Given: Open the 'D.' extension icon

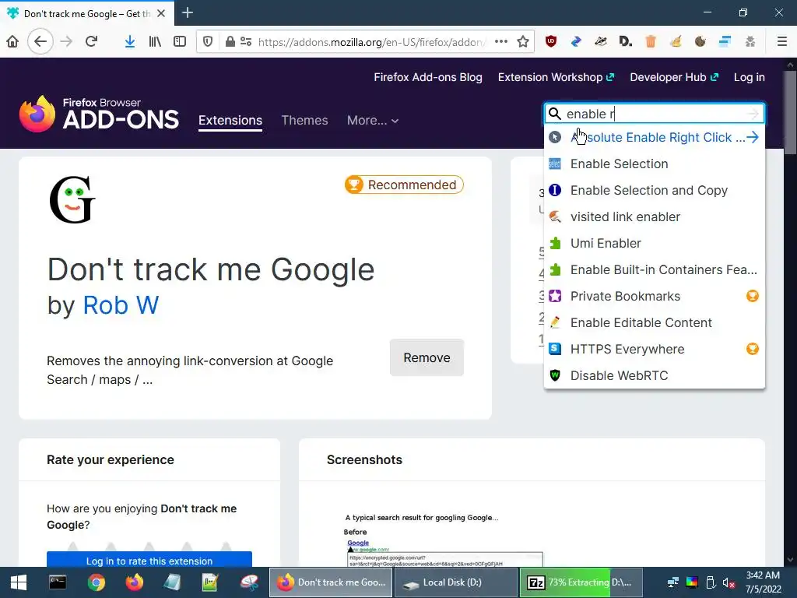Looking at the screenshot, I should coord(626,42).
